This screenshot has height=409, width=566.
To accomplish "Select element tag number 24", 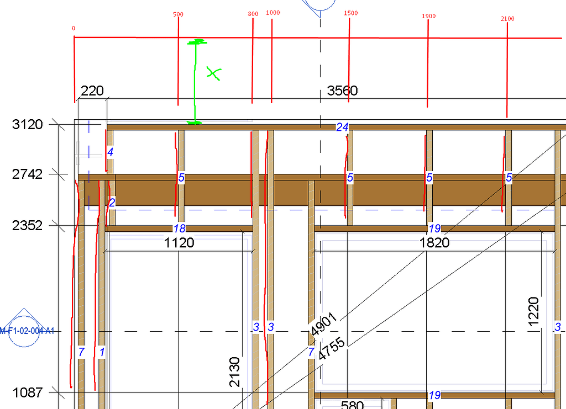I will (342, 127).
